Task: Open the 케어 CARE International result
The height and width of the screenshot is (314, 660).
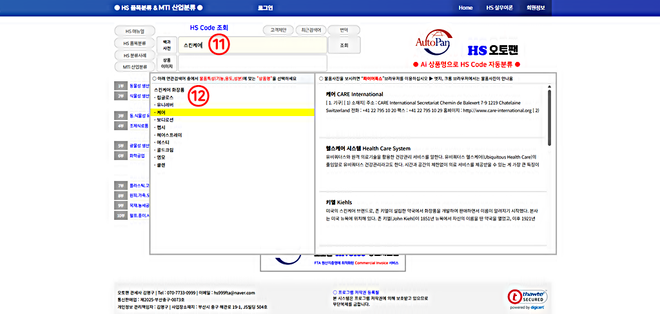Action: pos(354,94)
